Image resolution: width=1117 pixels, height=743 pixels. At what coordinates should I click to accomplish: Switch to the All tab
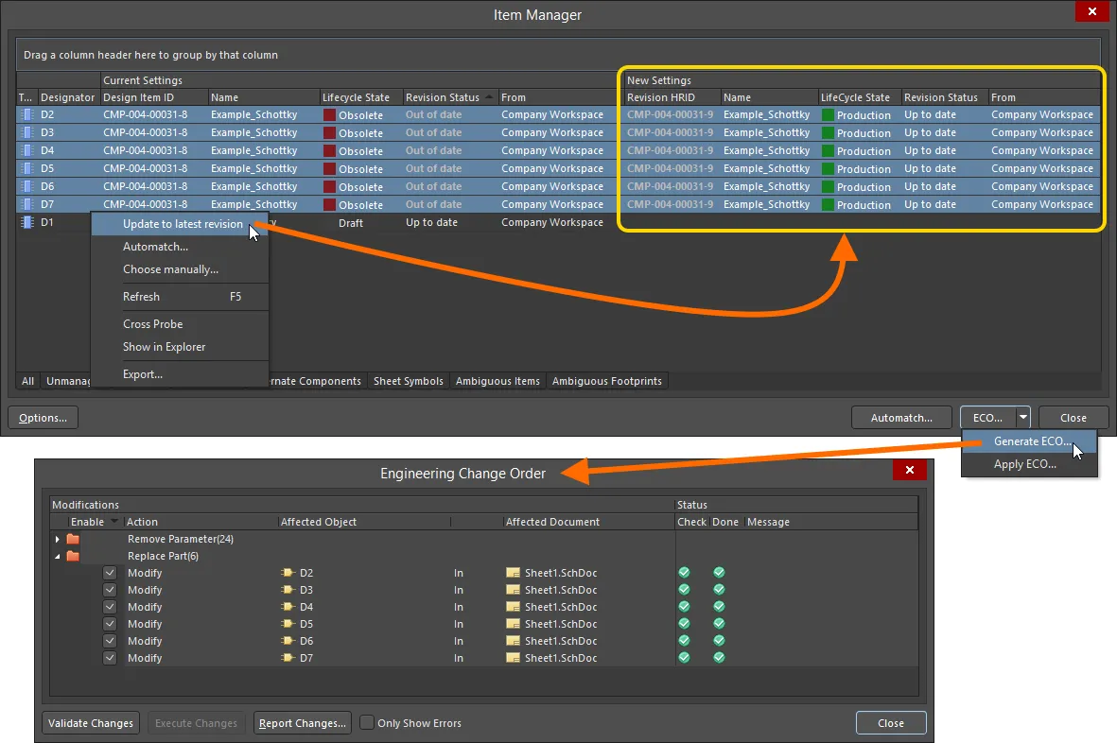tap(27, 382)
